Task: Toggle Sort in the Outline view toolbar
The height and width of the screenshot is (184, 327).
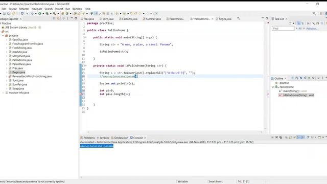Action: point(297,78)
